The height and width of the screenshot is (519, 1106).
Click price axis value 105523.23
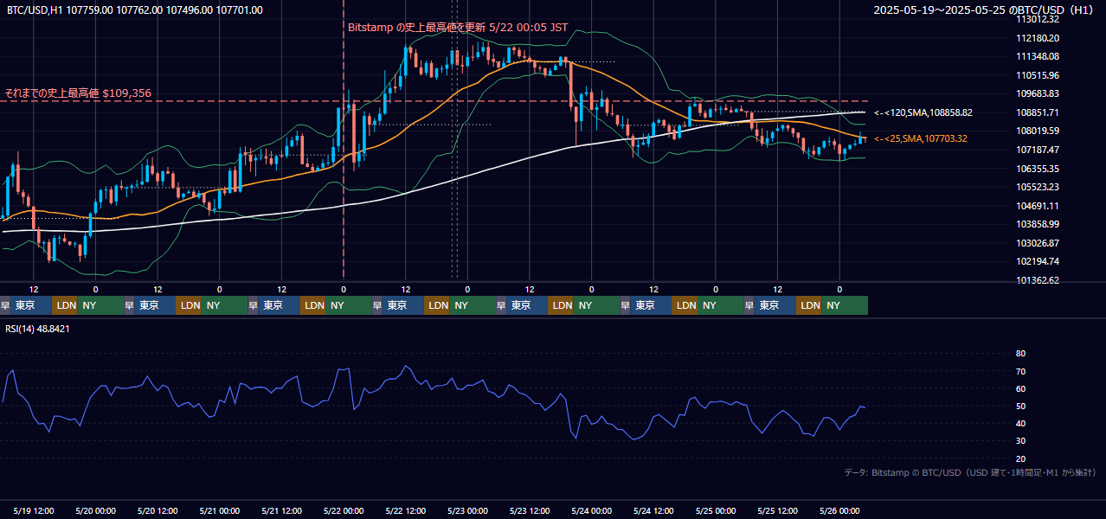[1038, 187]
